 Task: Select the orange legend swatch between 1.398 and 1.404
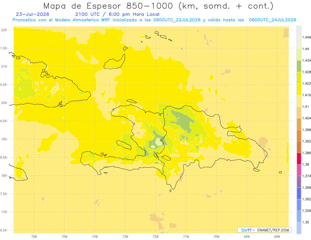(299, 124)
